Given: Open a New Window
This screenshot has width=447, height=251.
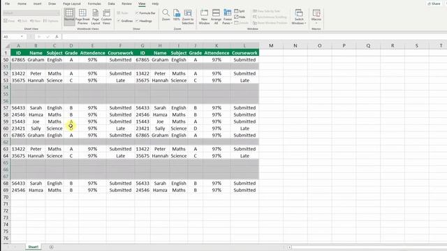Looking at the screenshot, I should [204, 17].
